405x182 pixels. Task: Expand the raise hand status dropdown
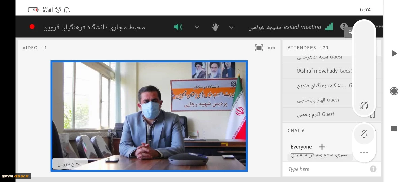[231, 27]
